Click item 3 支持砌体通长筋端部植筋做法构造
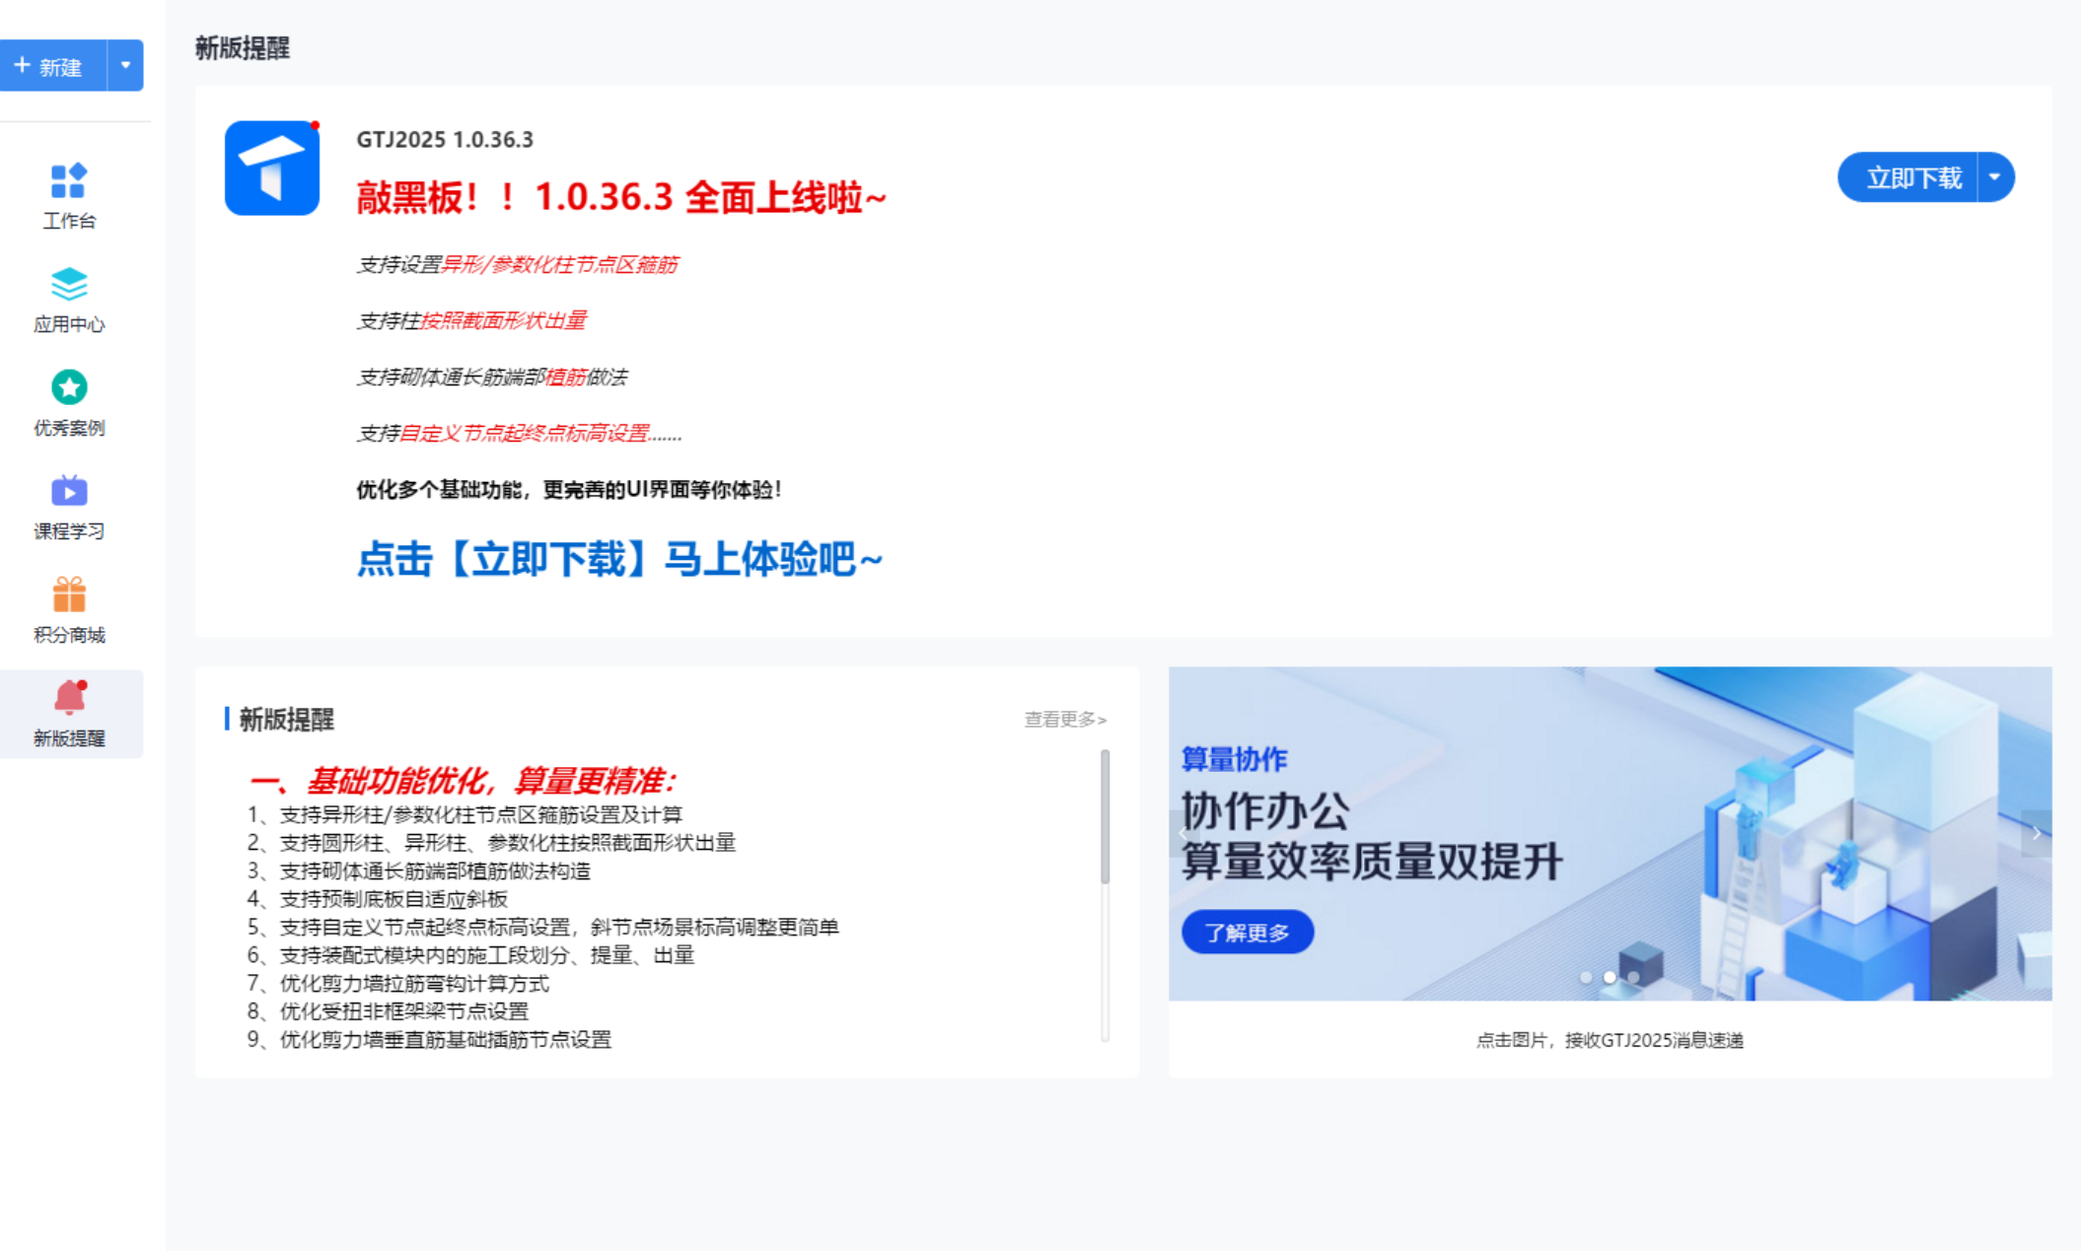2081x1251 pixels. [x=419, y=871]
